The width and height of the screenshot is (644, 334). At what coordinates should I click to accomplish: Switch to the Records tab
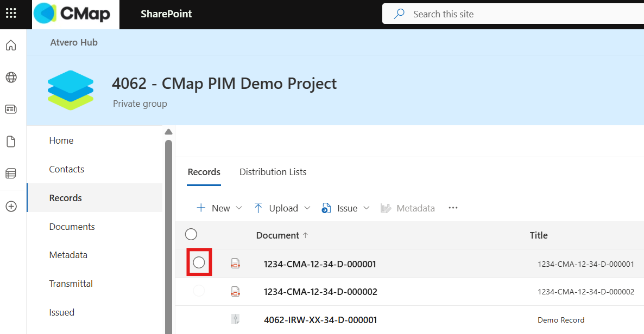pyautogui.click(x=204, y=172)
